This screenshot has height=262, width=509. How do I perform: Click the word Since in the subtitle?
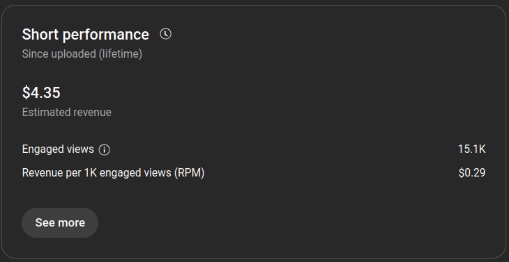[x=35, y=54]
